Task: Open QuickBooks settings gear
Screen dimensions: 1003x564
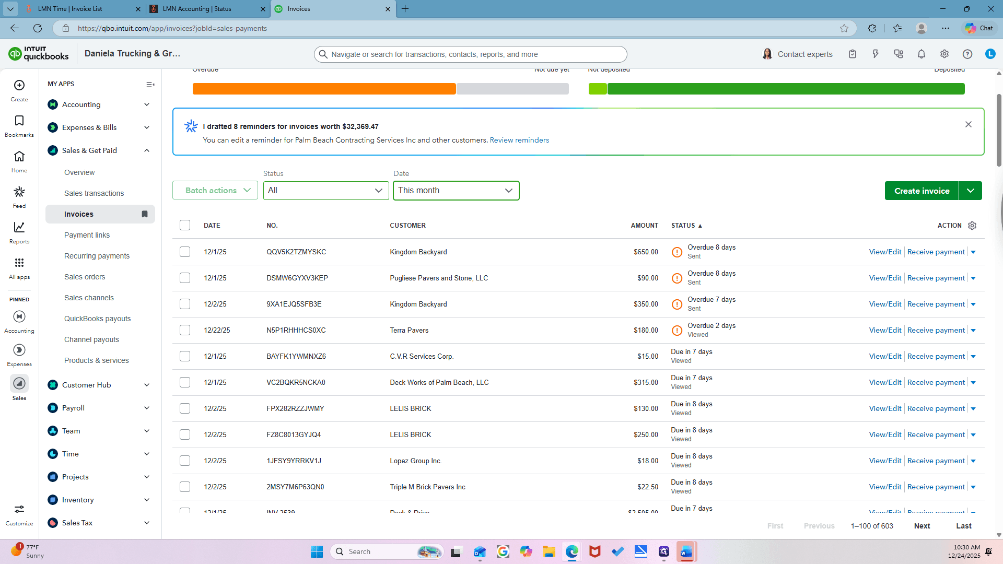Action: (x=944, y=54)
